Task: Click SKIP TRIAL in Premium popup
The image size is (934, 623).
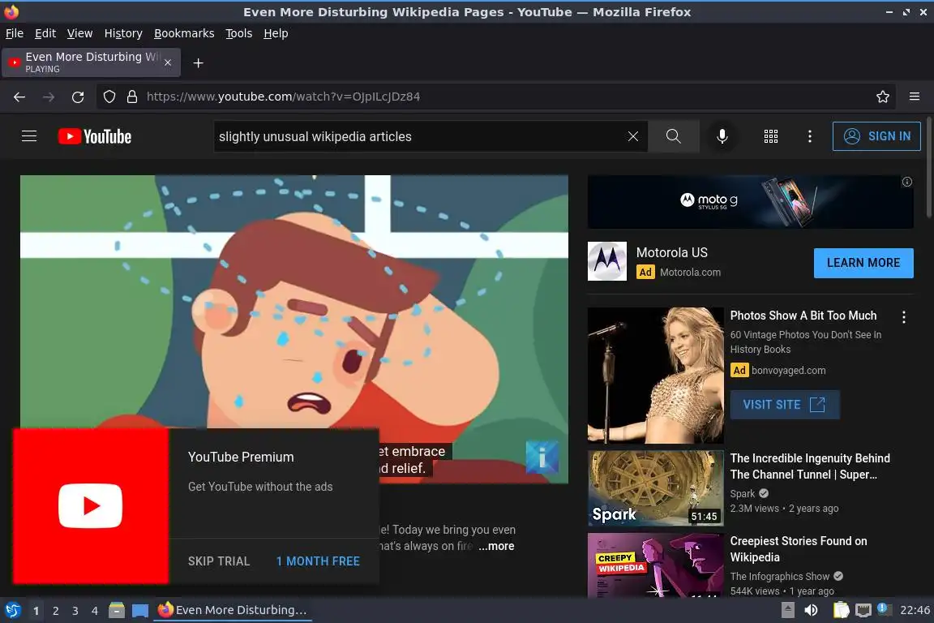Action: tap(219, 561)
